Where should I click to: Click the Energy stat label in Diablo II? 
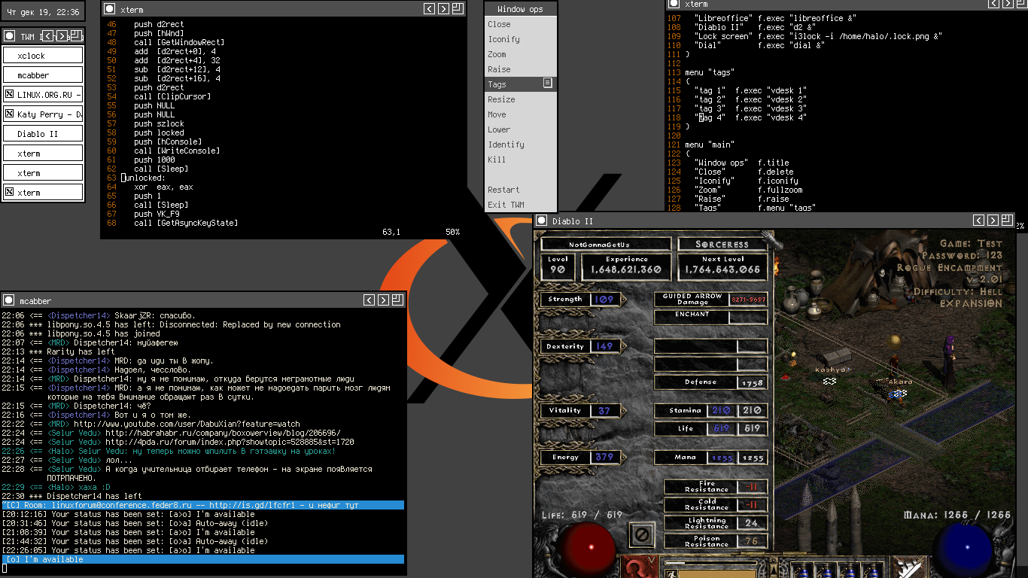pyautogui.click(x=565, y=457)
